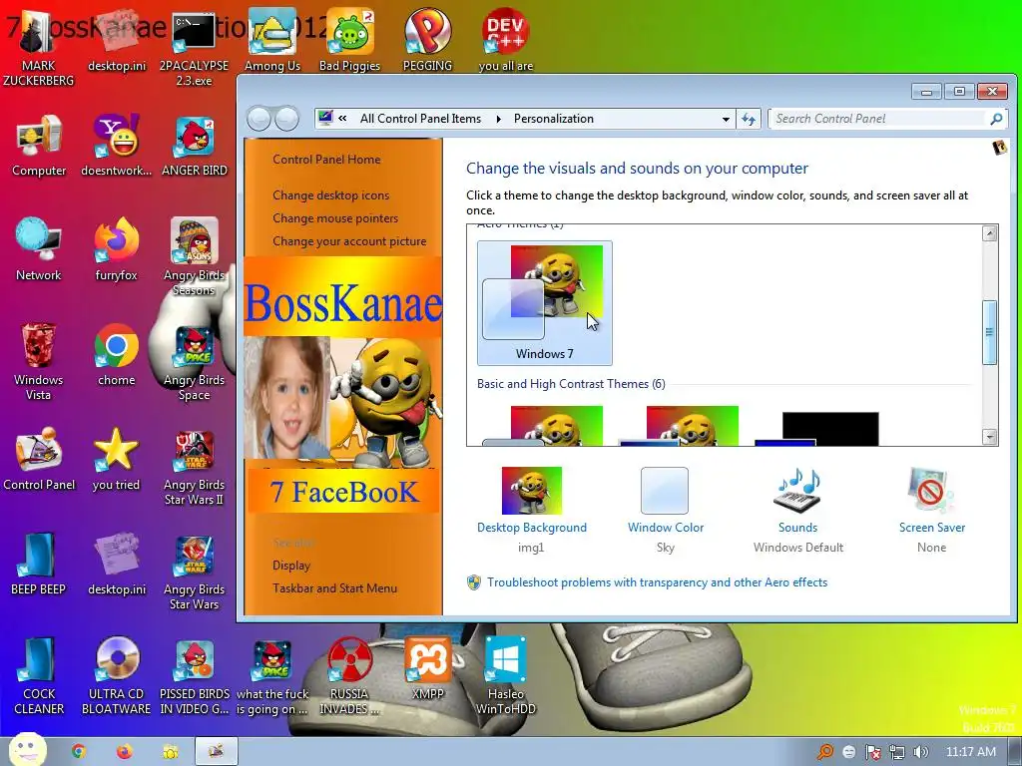Viewport: 1022px width, 766px height.
Task: Click the theme list scroll-down arrow
Action: point(989,437)
